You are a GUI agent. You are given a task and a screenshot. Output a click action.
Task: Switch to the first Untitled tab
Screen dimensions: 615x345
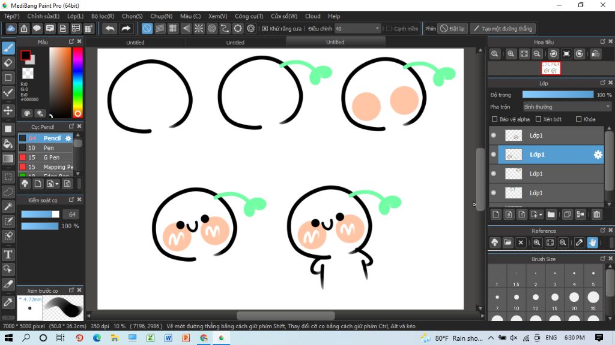pos(135,43)
